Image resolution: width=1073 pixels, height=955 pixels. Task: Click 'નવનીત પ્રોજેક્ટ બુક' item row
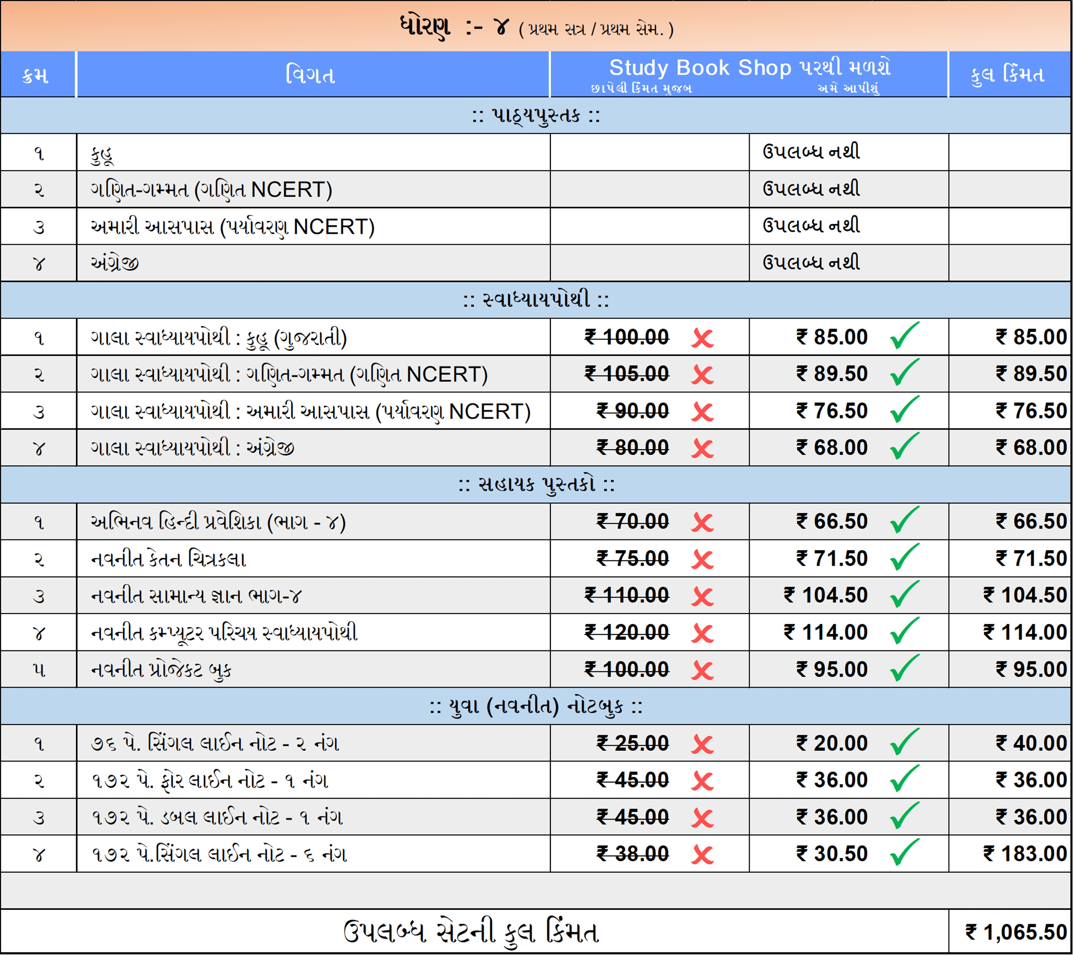[161, 670]
